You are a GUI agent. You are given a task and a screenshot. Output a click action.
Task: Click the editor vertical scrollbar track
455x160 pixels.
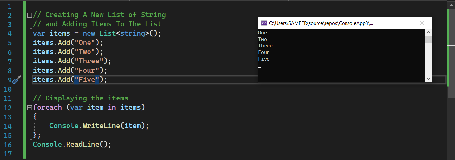pos(451,124)
